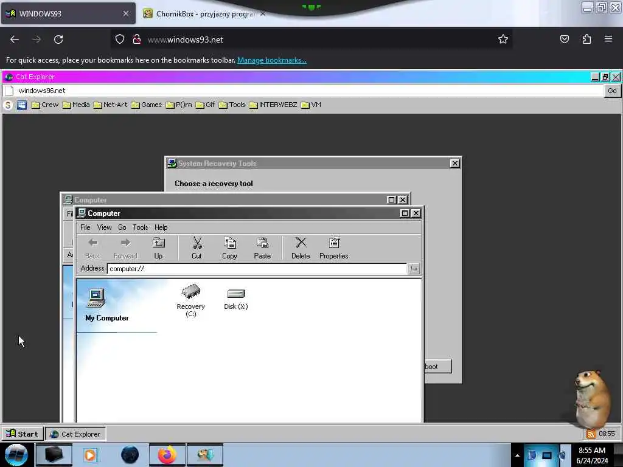Close the front Computer window
Screen dimensions: 623x467
pyautogui.click(x=416, y=213)
